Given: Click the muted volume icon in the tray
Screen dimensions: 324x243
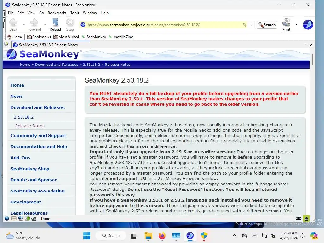Looking at the screenshot, I should point(273,235).
